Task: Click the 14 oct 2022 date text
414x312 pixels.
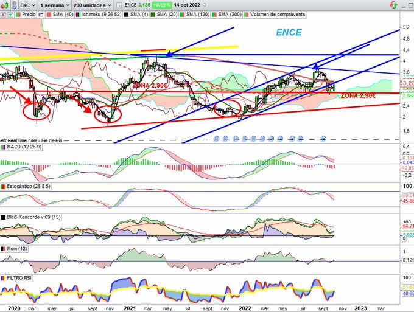Action: pyautogui.click(x=187, y=5)
